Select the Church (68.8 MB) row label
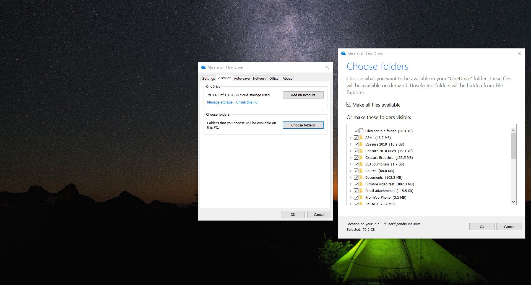 [380, 171]
